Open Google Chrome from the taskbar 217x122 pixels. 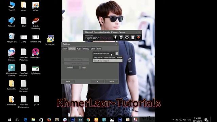tap(88, 120)
